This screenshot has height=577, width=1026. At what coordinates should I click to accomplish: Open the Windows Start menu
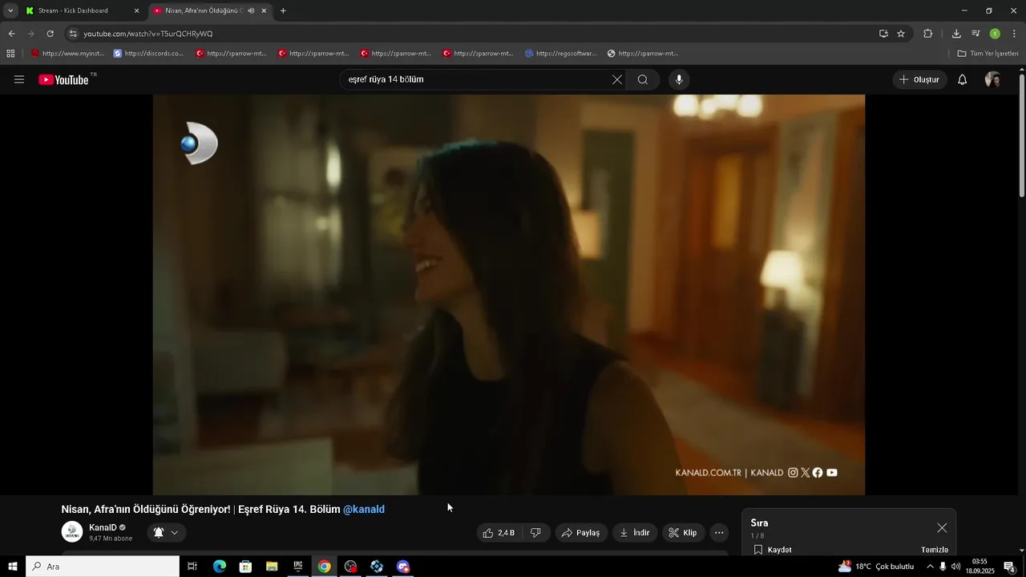click(13, 567)
